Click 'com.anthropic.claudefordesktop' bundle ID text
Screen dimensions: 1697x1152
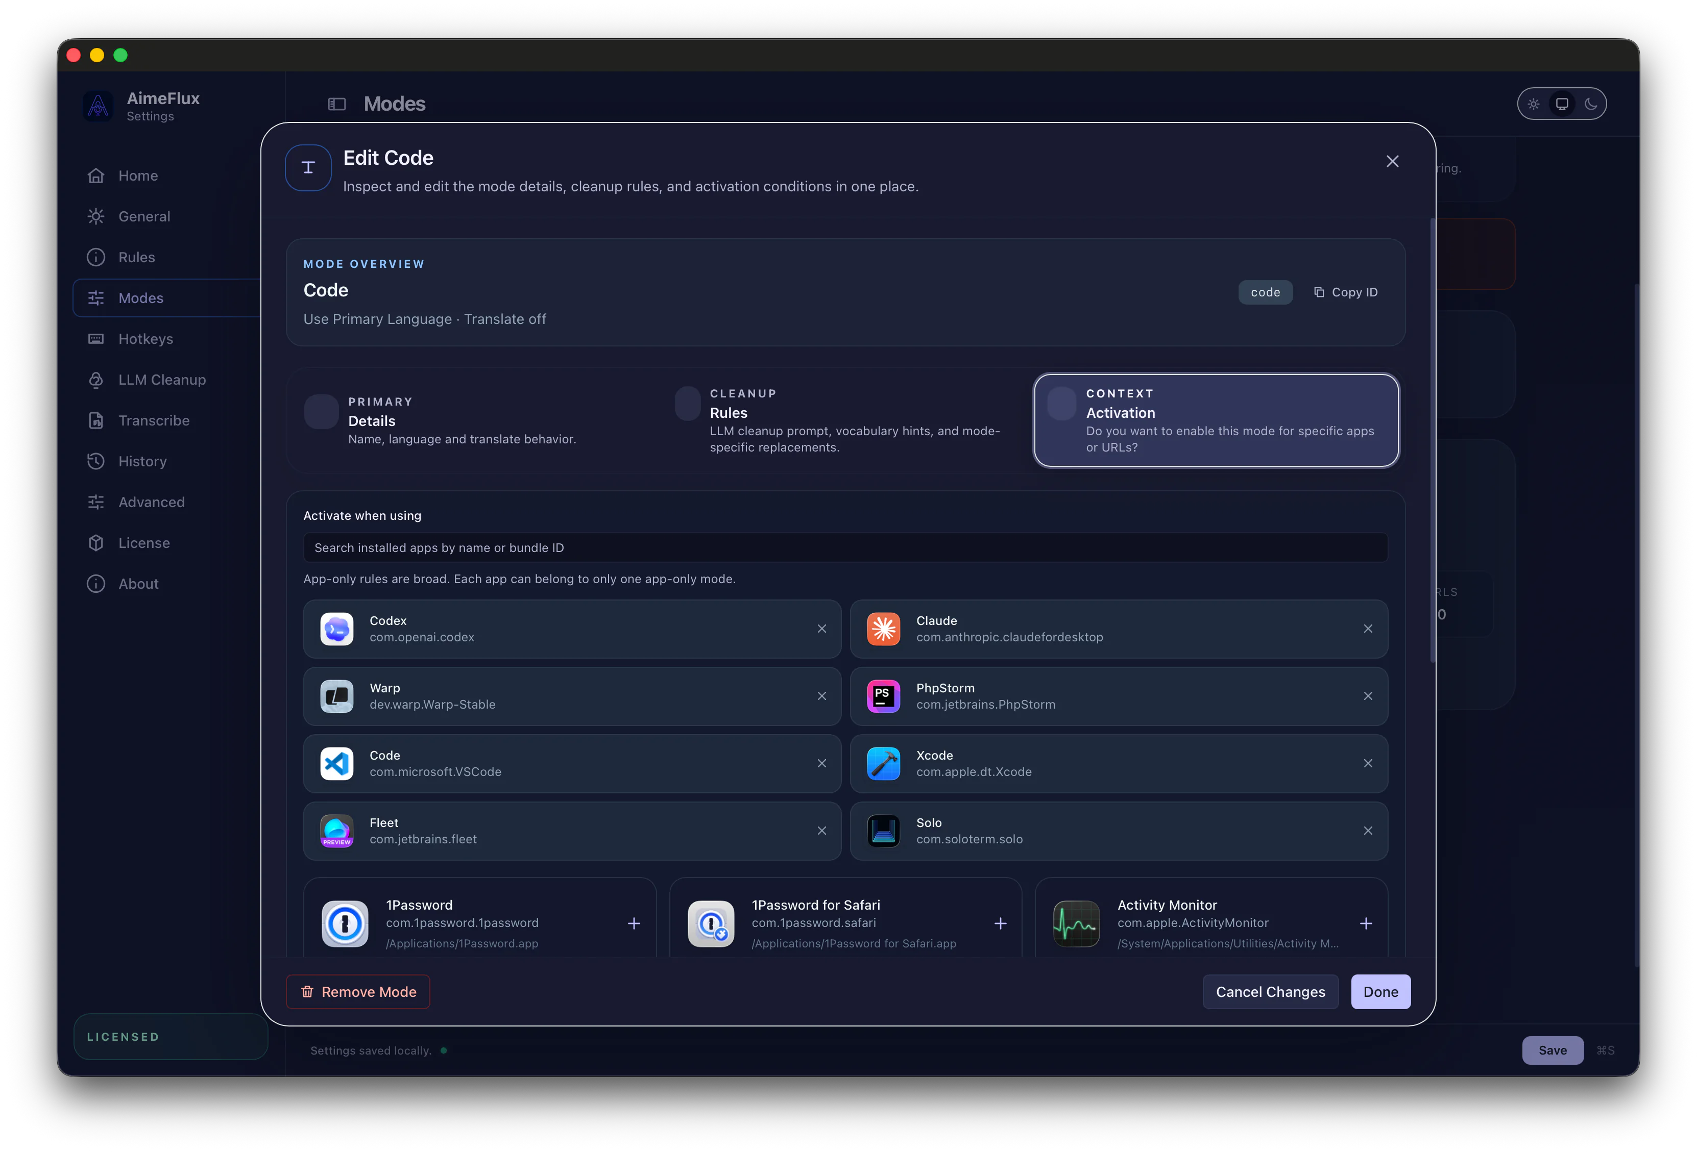(x=1009, y=638)
